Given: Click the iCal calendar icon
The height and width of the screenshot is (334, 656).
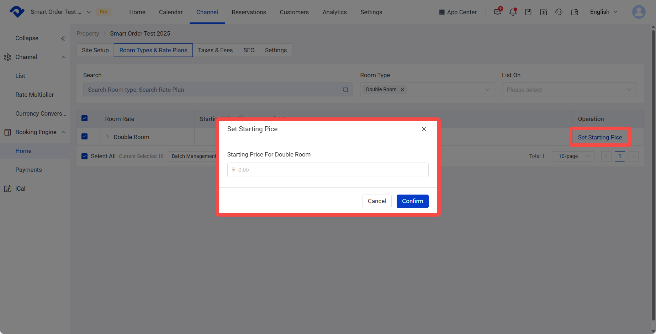Looking at the screenshot, I should point(7,189).
